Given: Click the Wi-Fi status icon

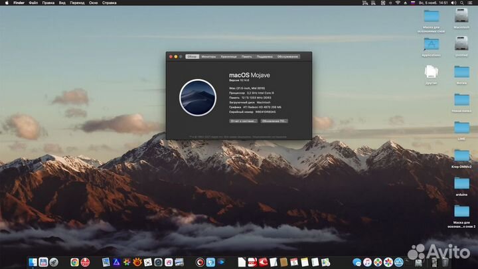Looking at the screenshot, I should [x=398, y=3].
